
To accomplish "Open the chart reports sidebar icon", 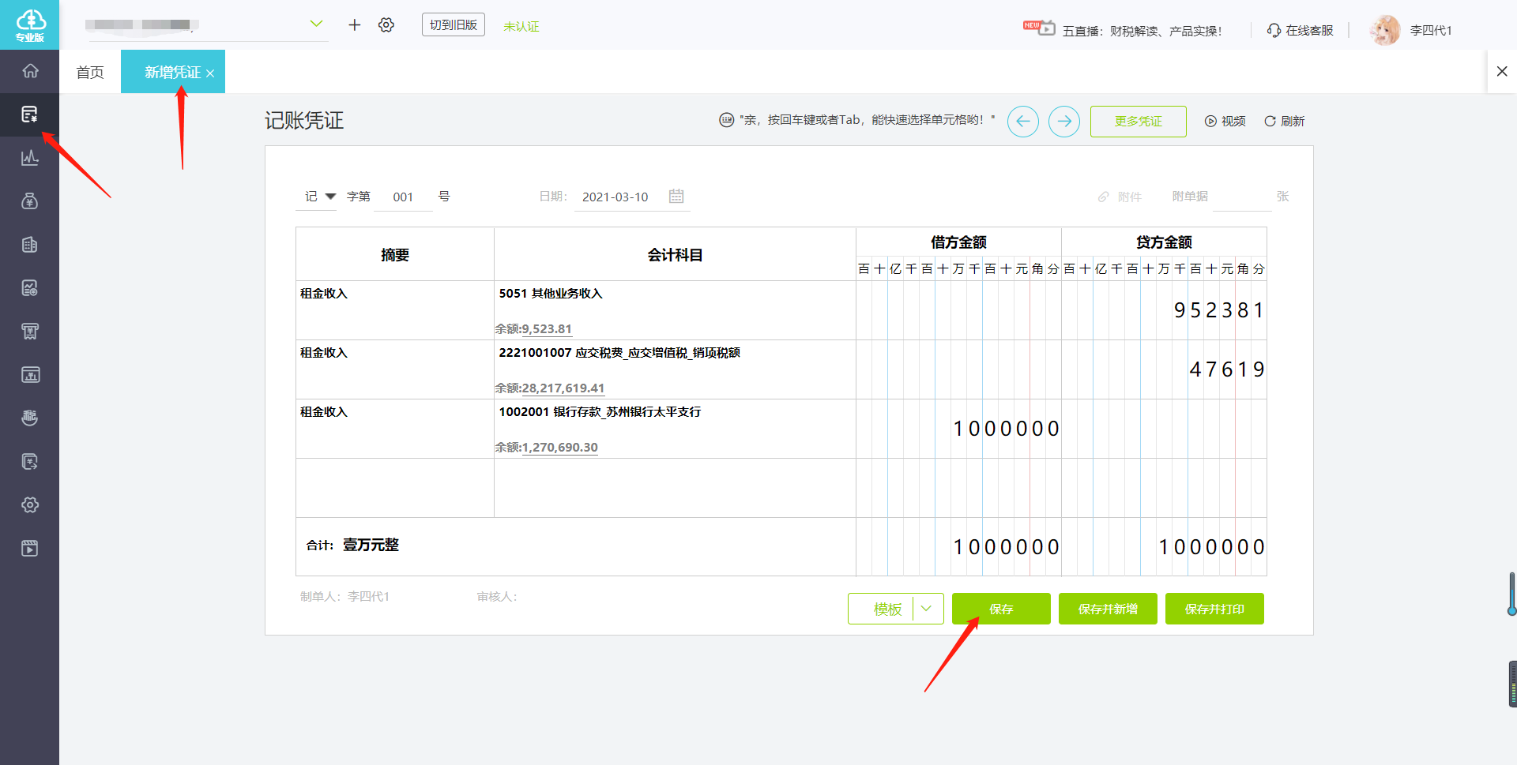I will pyautogui.click(x=30, y=158).
